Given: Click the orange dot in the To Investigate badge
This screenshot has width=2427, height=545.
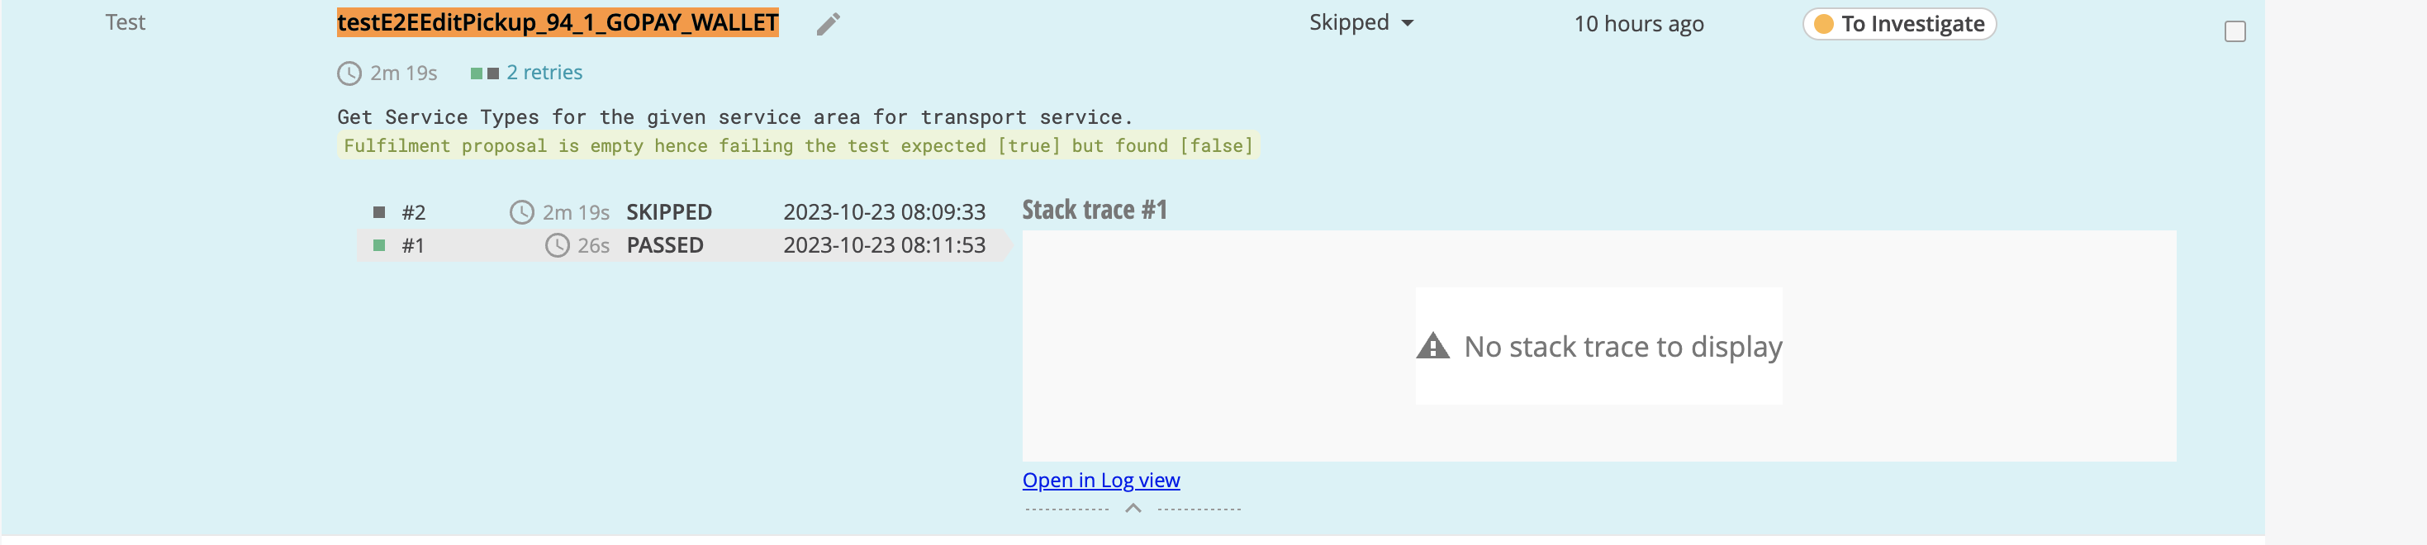Looking at the screenshot, I should pos(1825,23).
